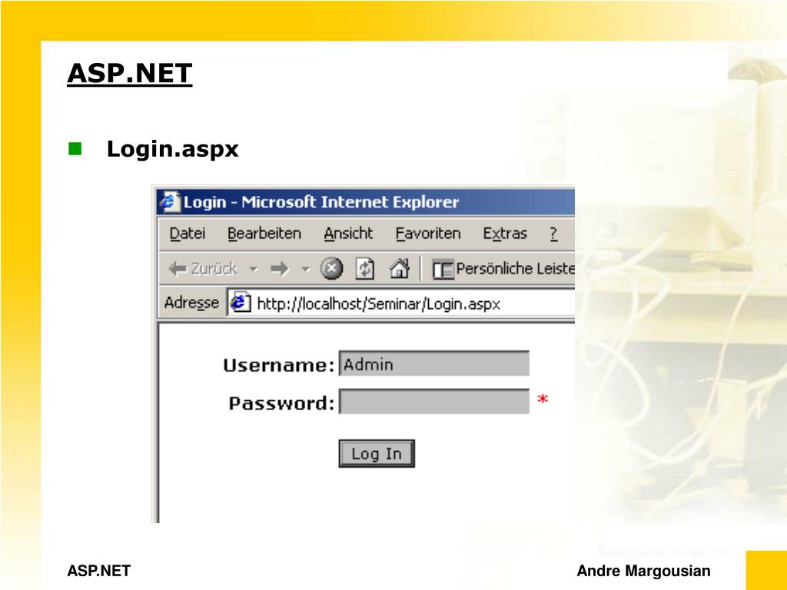Open the Bearbeiten menu
This screenshot has width=787, height=590.
pos(264,234)
